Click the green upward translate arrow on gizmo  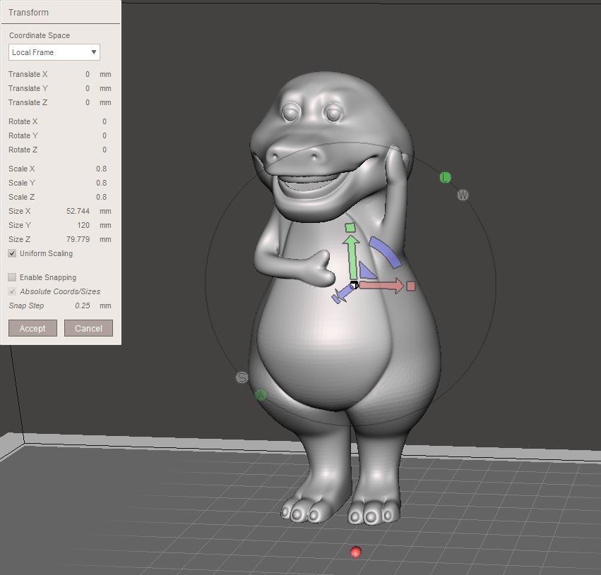352,257
